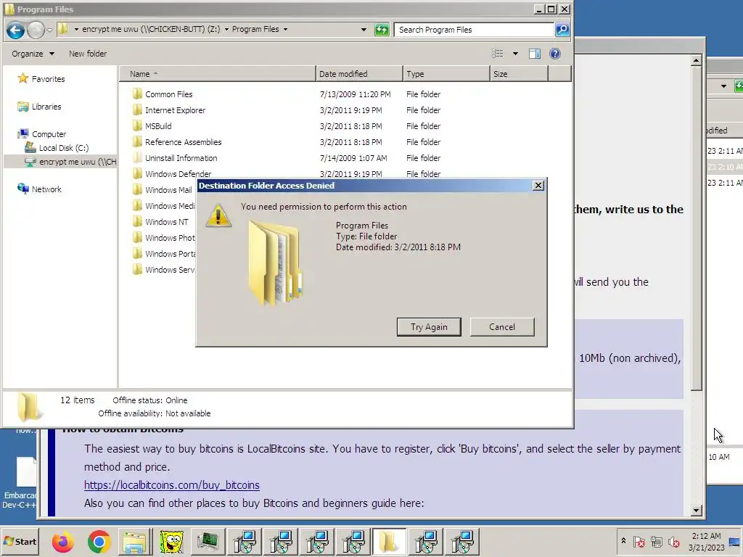Toggle the preview pane icon
Viewport: 743px width, 557px height.
coord(535,54)
